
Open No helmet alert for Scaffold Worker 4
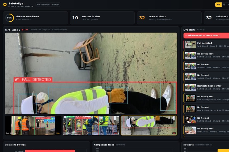pos(206,77)
